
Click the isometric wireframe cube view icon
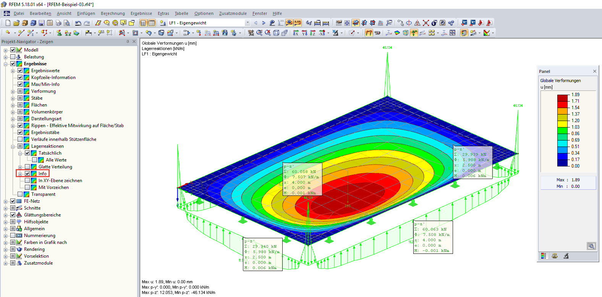click(276, 33)
